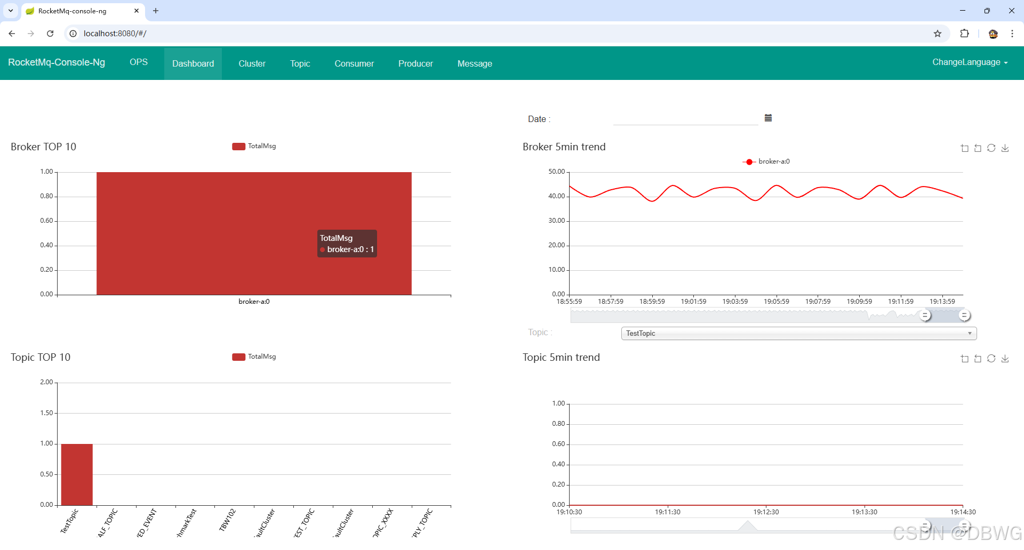Click the zoom-area icon on Topic 5min trend

point(965,359)
